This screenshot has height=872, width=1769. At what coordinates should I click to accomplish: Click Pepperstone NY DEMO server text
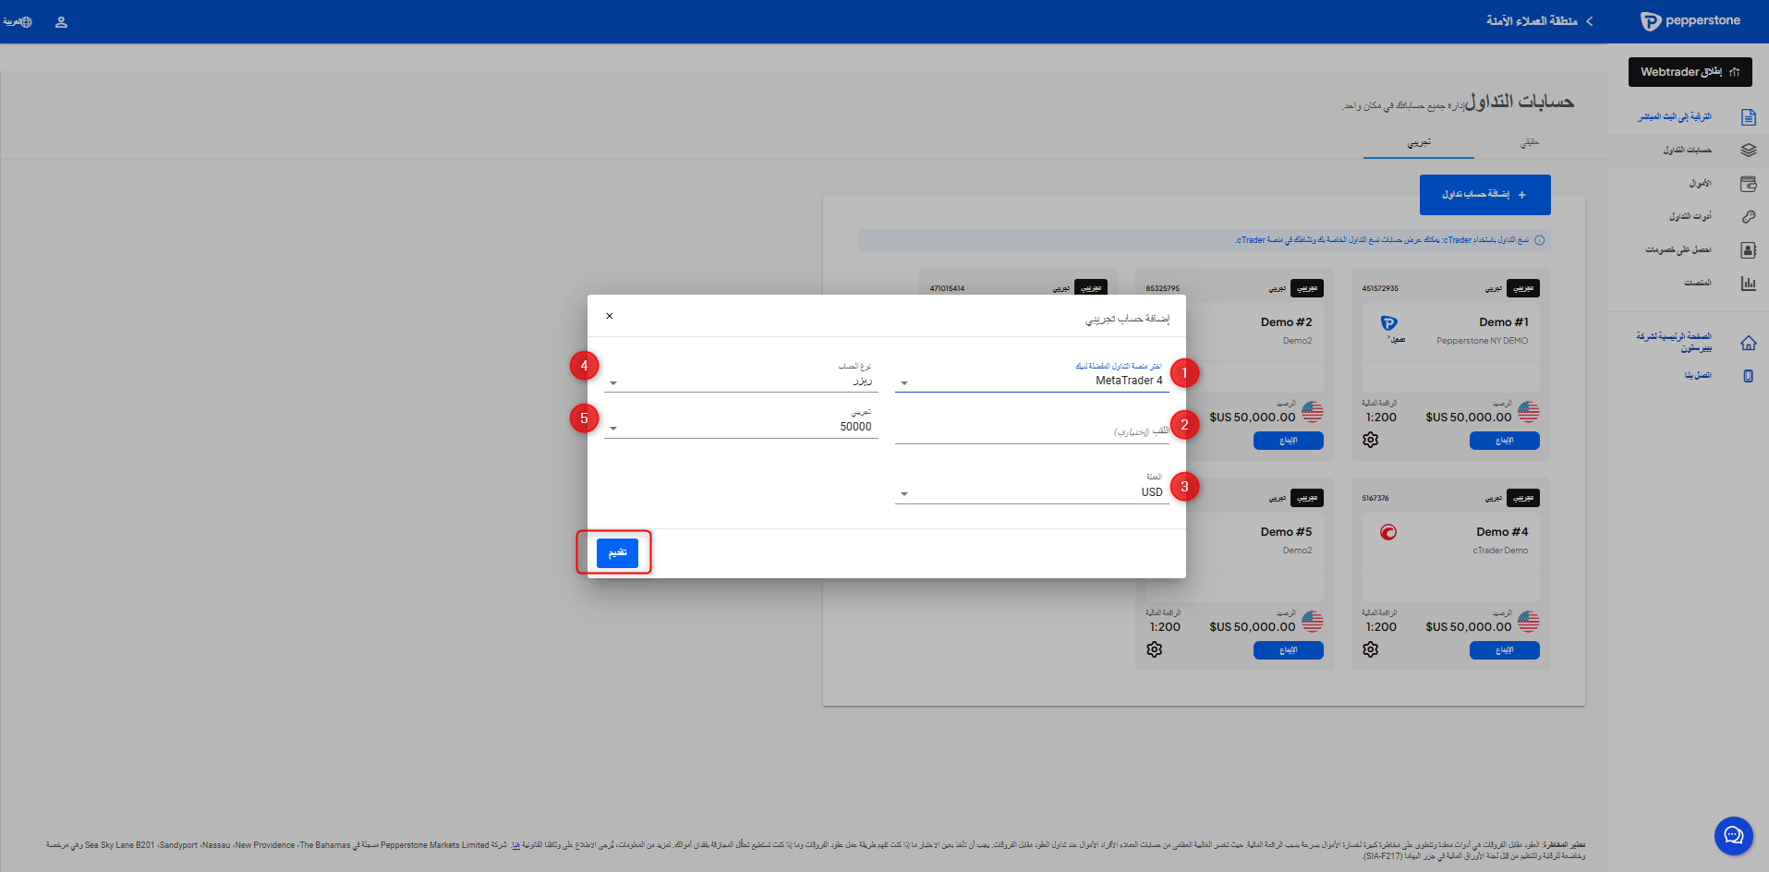coord(1482,341)
